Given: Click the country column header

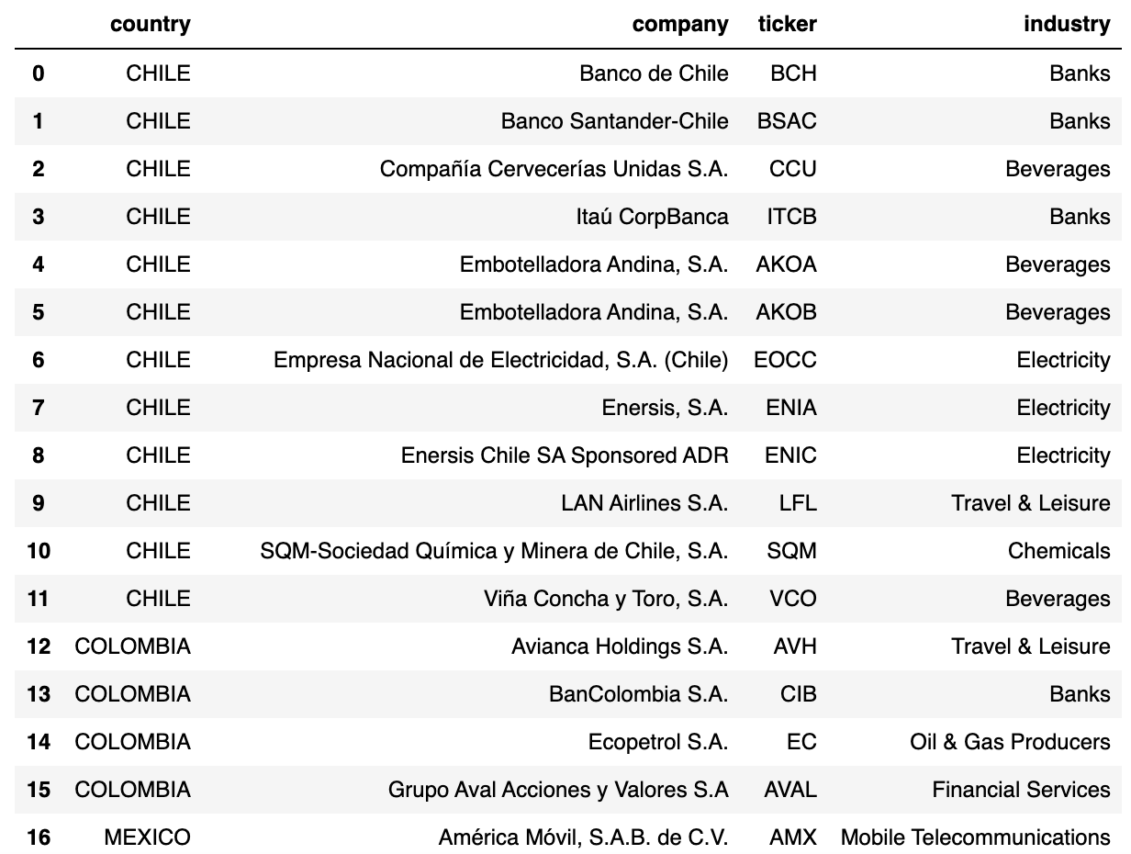Looking at the screenshot, I should 150,25.
